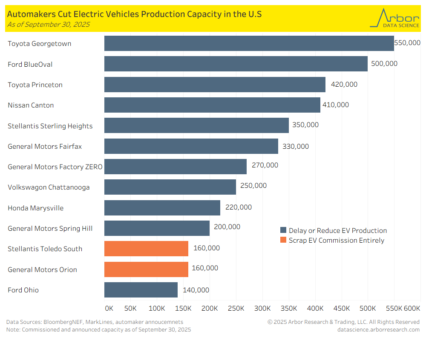Viewport: 426px width, 340px height.
Task: Select the Ford BlueOval bar
Action: pos(236,64)
